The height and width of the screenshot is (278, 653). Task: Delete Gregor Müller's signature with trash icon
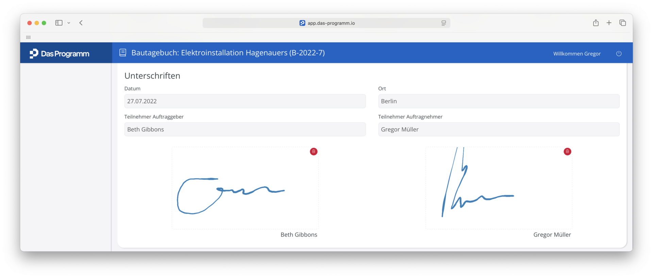(x=567, y=151)
